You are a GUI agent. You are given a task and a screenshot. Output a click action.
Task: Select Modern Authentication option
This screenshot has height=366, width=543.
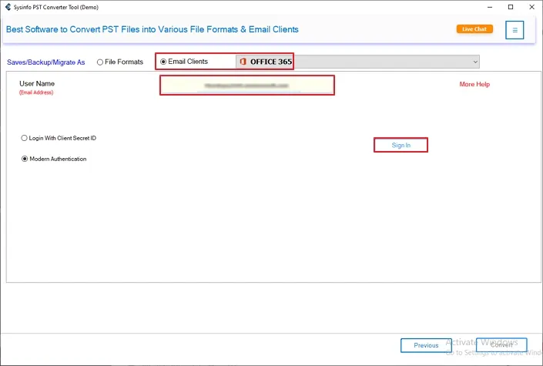tap(54, 159)
